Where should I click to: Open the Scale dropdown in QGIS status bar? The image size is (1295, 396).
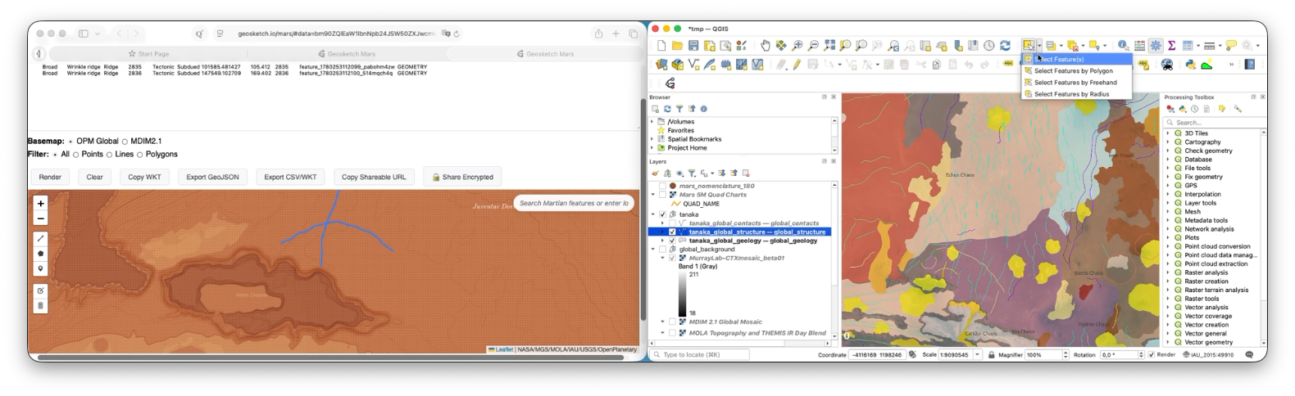978,355
